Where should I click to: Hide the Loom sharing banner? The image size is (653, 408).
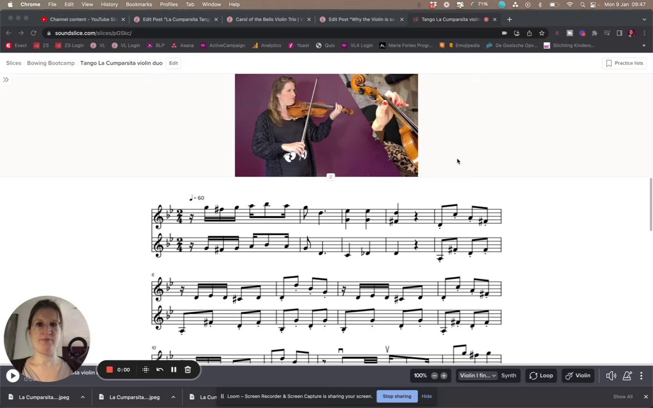pos(426,396)
